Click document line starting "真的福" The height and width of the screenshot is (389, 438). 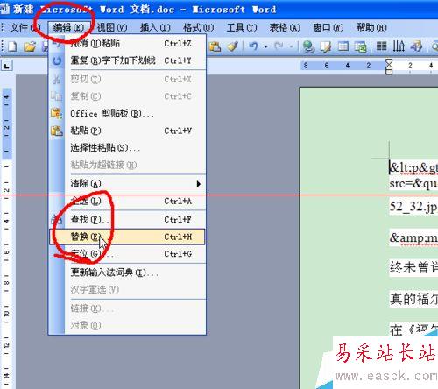click(414, 299)
